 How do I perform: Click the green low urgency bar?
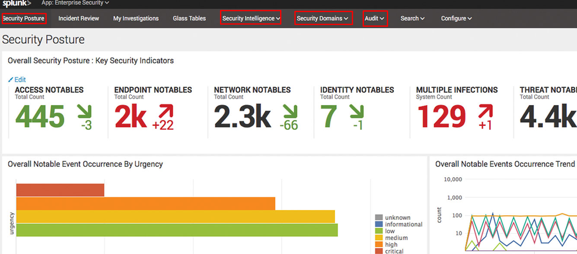click(x=176, y=230)
